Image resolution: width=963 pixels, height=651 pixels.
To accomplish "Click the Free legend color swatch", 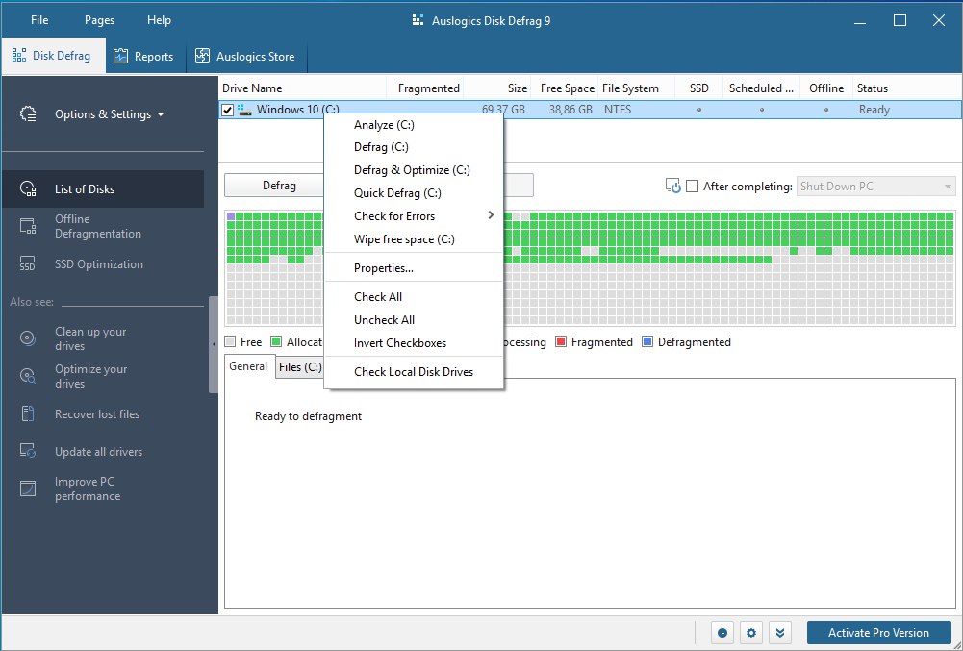I will pyautogui.click(x=230, y=342).
